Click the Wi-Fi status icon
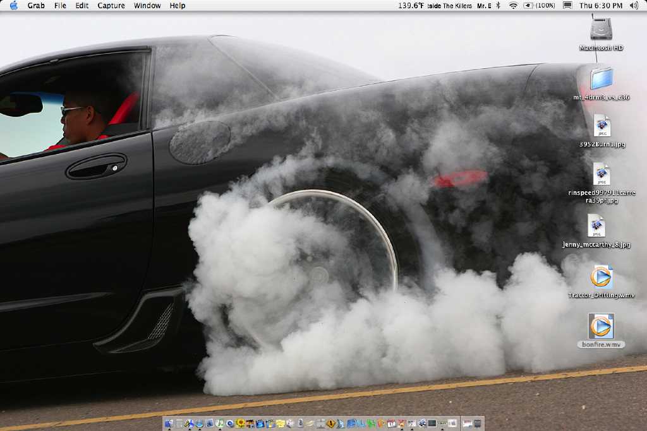 (513, 5)
